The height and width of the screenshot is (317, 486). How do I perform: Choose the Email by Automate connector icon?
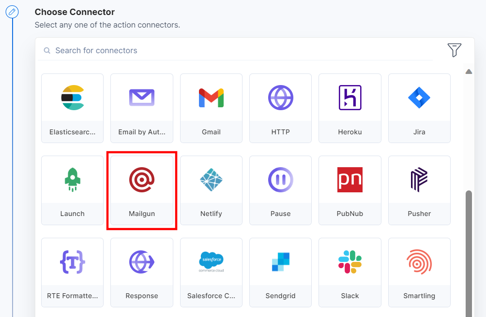click(142, 98)
